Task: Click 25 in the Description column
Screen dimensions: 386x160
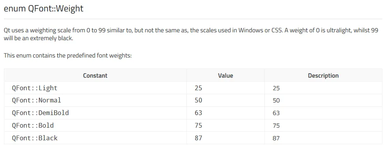Action: 276,88
